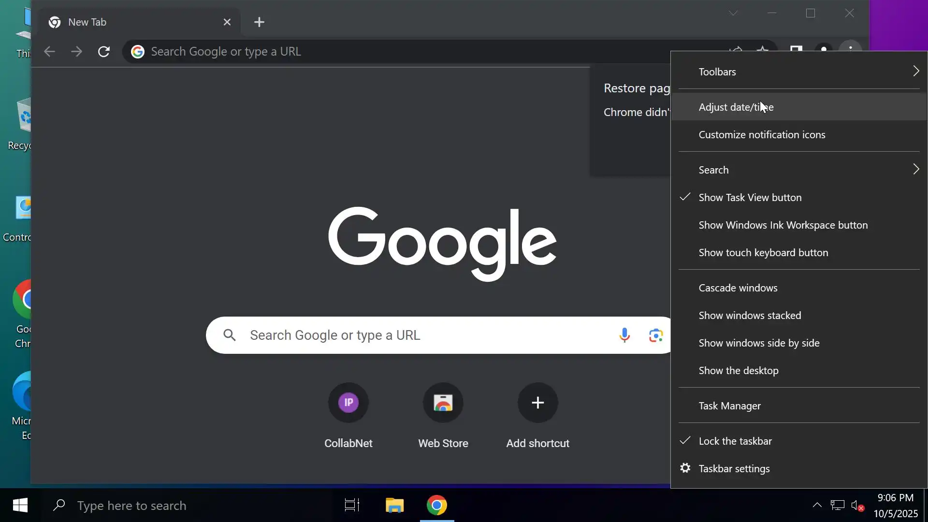
Task: Open new tab with plus button
Action: tap(259, 22)
